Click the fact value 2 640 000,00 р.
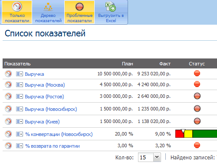This screenshot has height=165, width=217. (x=154, y=96)
